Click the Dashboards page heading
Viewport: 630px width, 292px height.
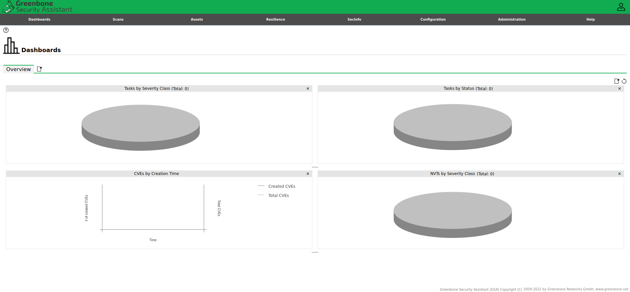click(x=41, y=50)
